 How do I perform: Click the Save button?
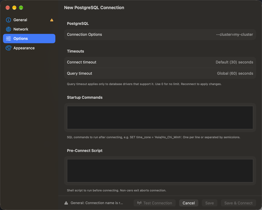click(x=210, y=203)
